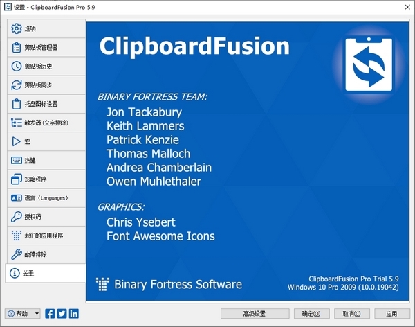Click the large ClipboardFusion title text

pyautogui.click(x=194, y=46)
